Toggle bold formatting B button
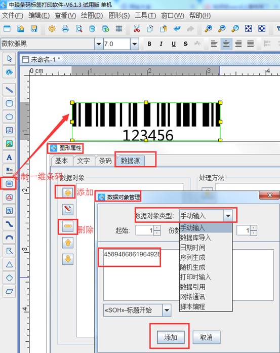Image resolution: width=280 pixels, height=353 pixels. pos(149,44)
